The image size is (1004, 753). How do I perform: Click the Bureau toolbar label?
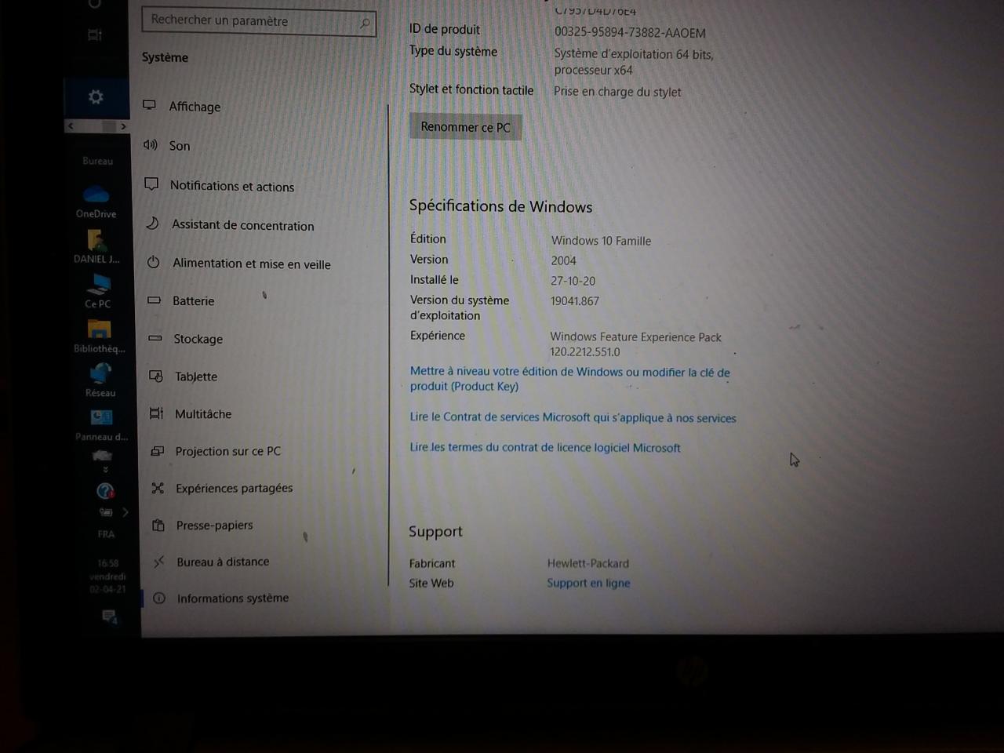pos(98,161)
